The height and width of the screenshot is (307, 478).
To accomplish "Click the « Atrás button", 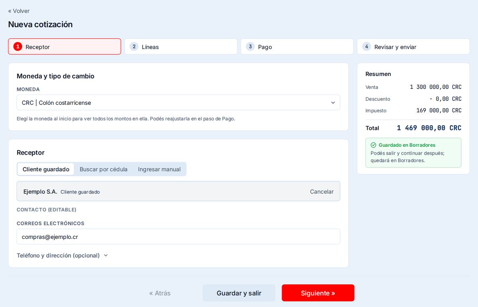I will [x=160, y=293].
